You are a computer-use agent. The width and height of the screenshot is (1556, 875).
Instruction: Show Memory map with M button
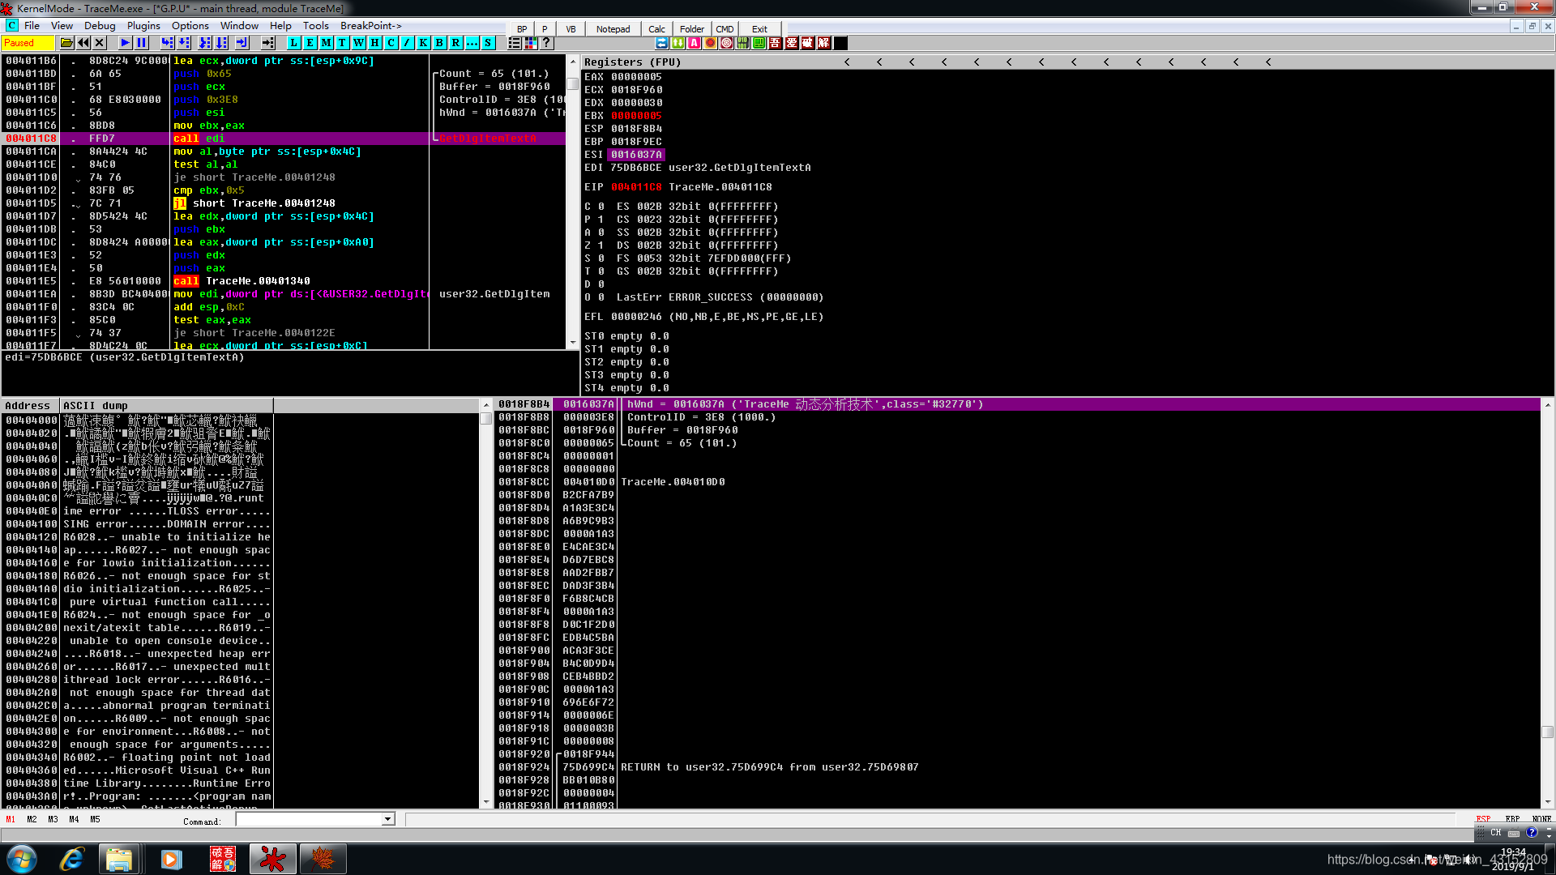[x=327, y=43]
